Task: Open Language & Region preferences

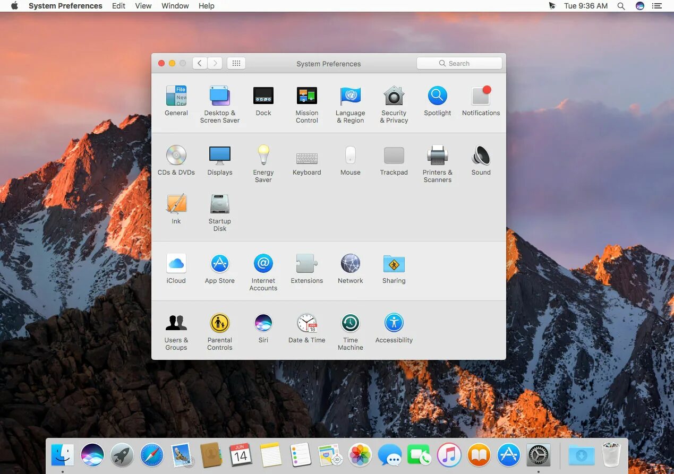Action: (x=351, y=104)
